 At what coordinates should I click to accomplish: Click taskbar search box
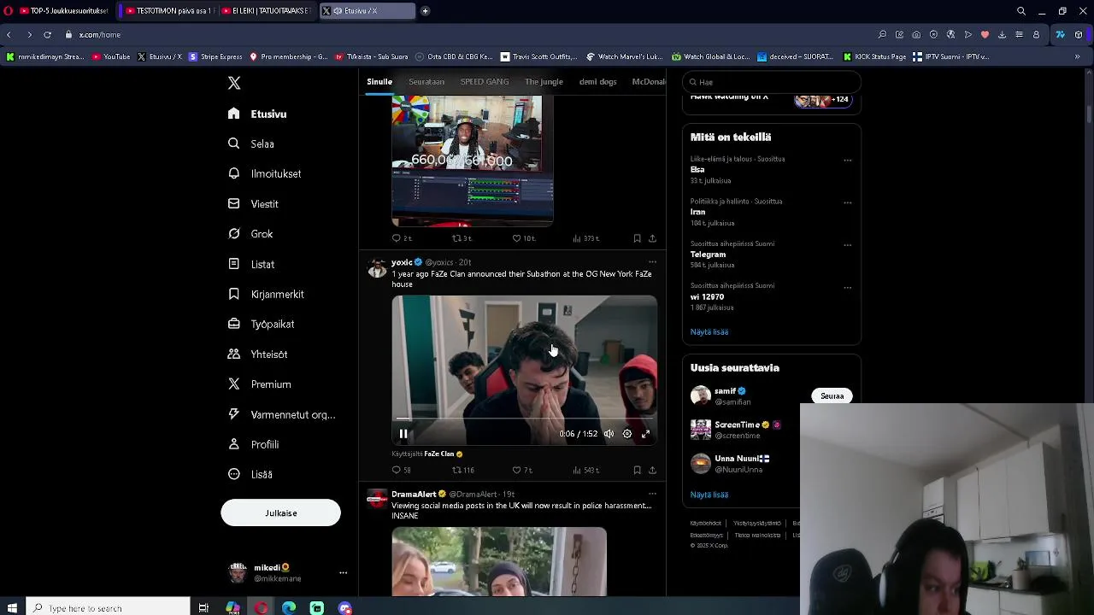pyautogui.click(x=107, y=608)
